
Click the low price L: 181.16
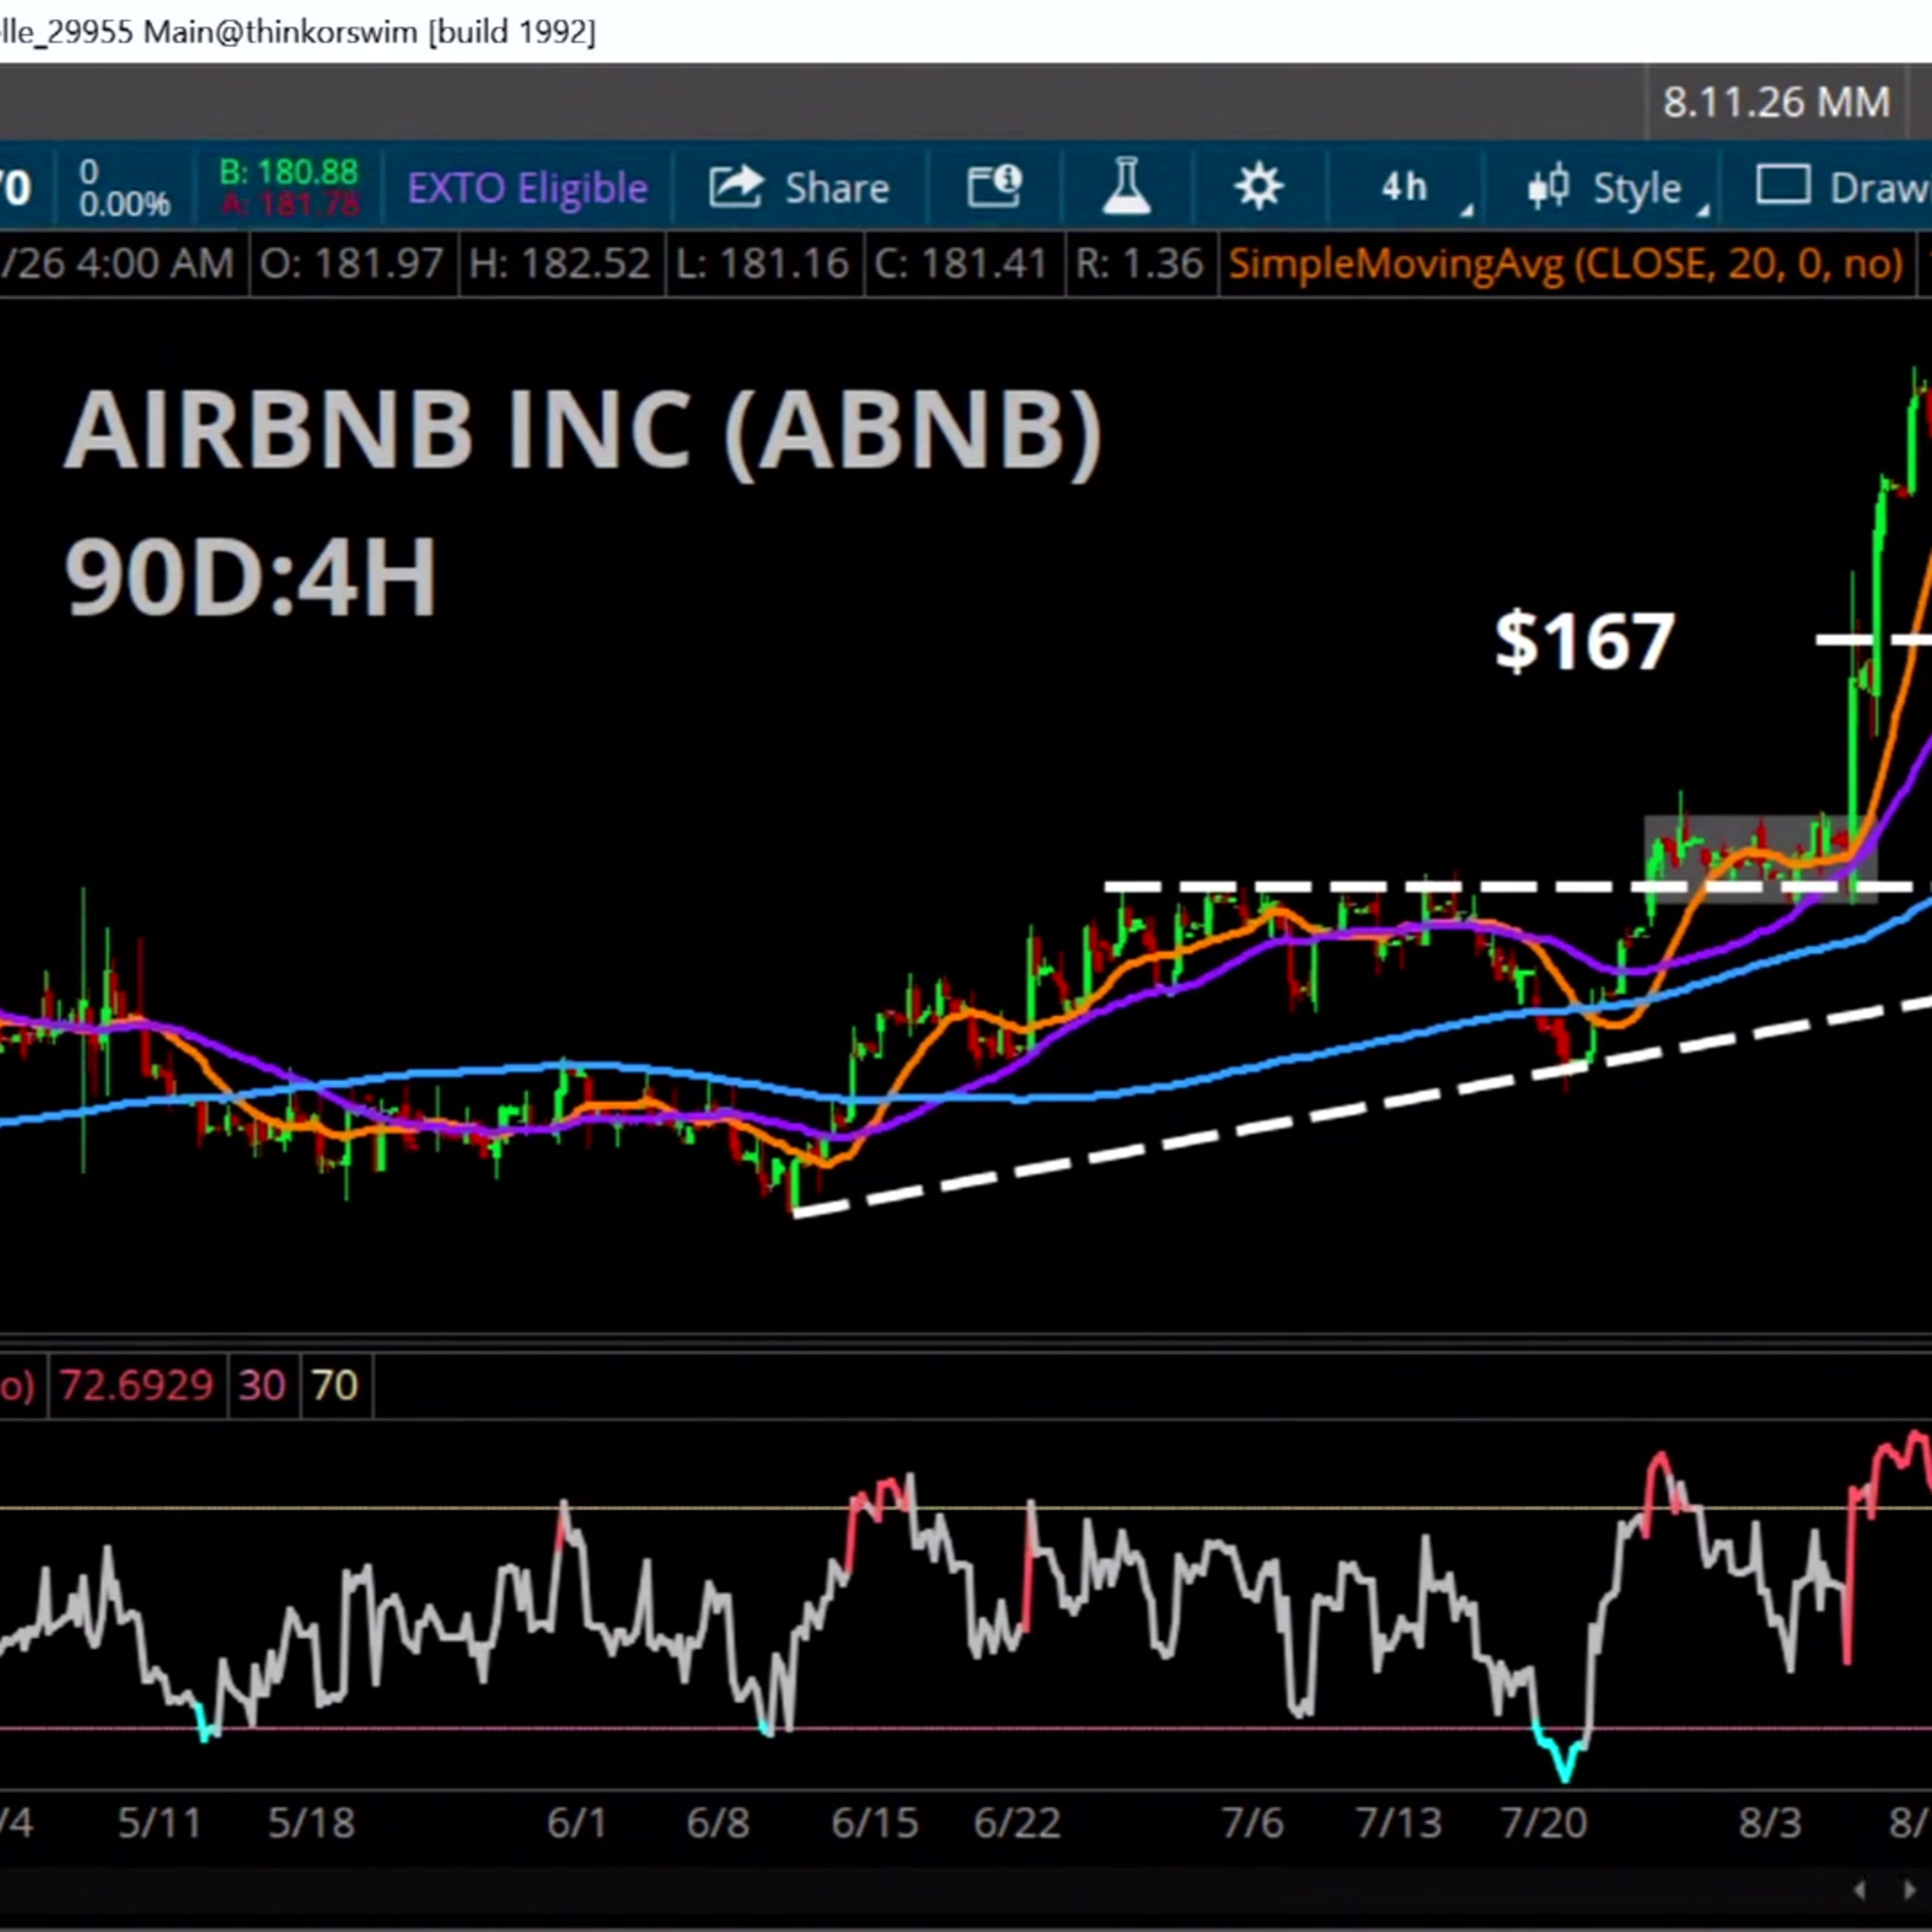(762, 264)
